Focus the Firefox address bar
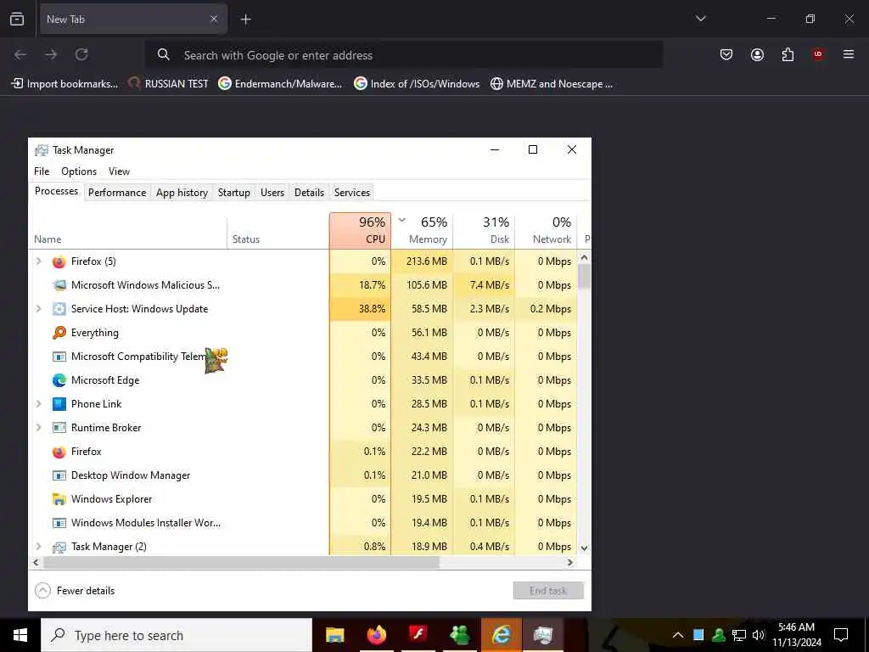Screen dimensions: 869x652 coord(403,55)
